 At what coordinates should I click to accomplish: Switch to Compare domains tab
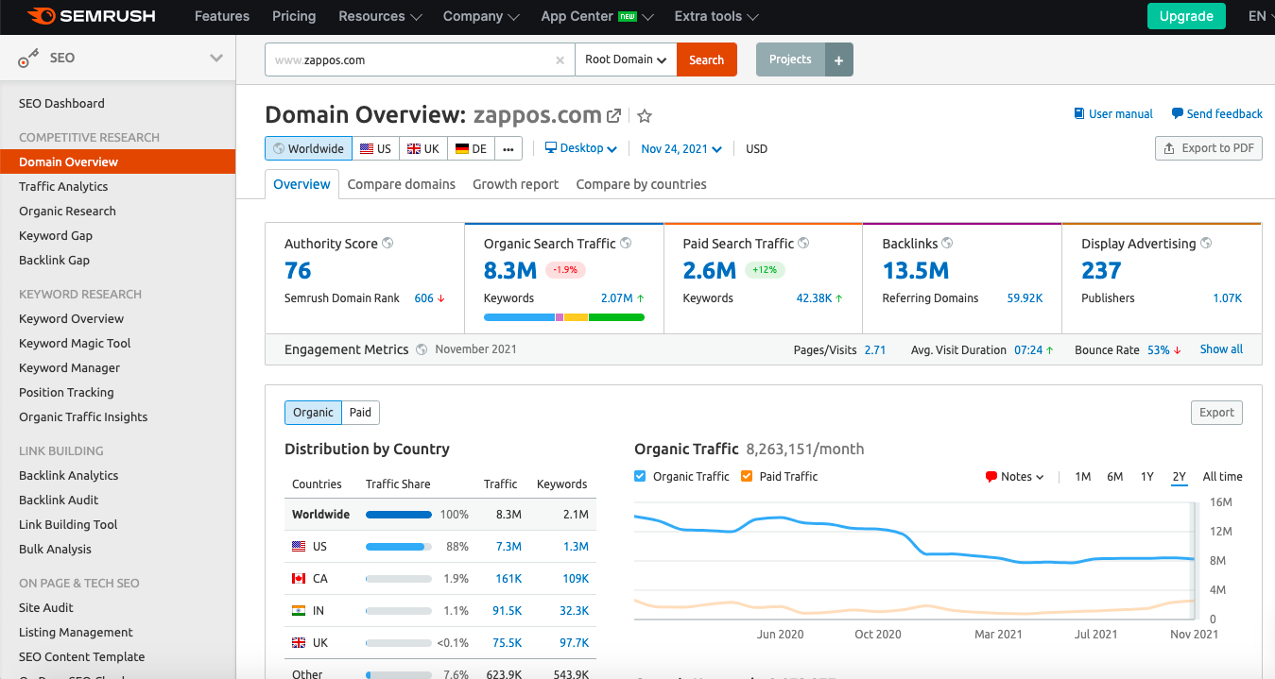click(x=402, y=184)
